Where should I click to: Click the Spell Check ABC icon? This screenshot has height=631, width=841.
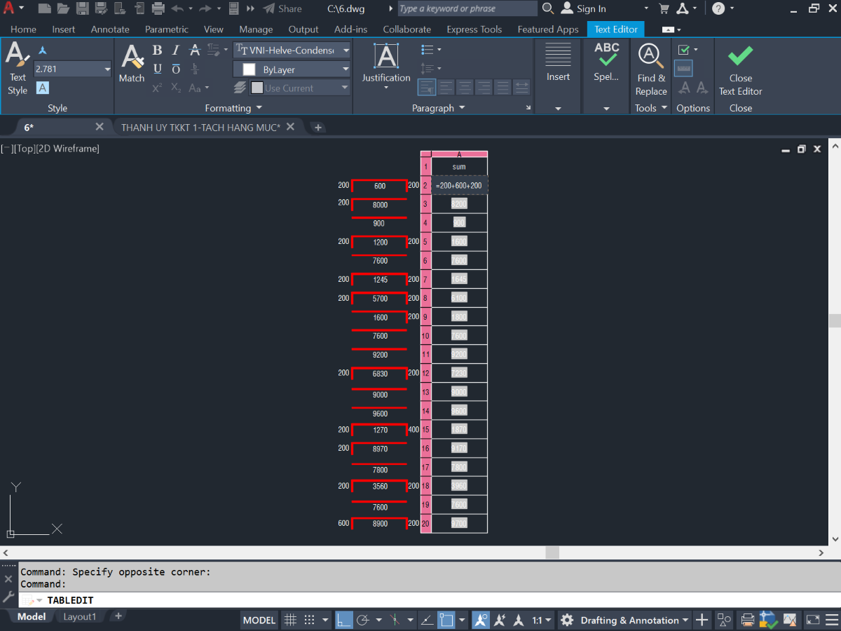coord(606,62)
